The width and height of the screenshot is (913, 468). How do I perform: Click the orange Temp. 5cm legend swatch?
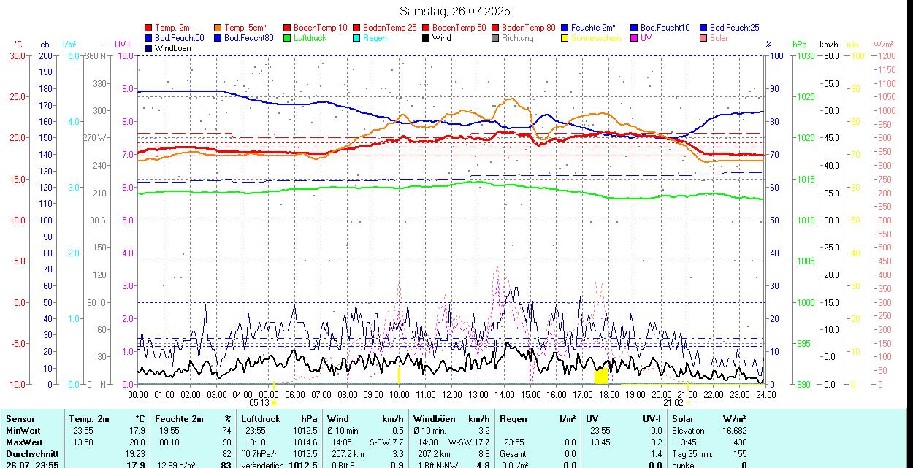[x=218, y=28]
